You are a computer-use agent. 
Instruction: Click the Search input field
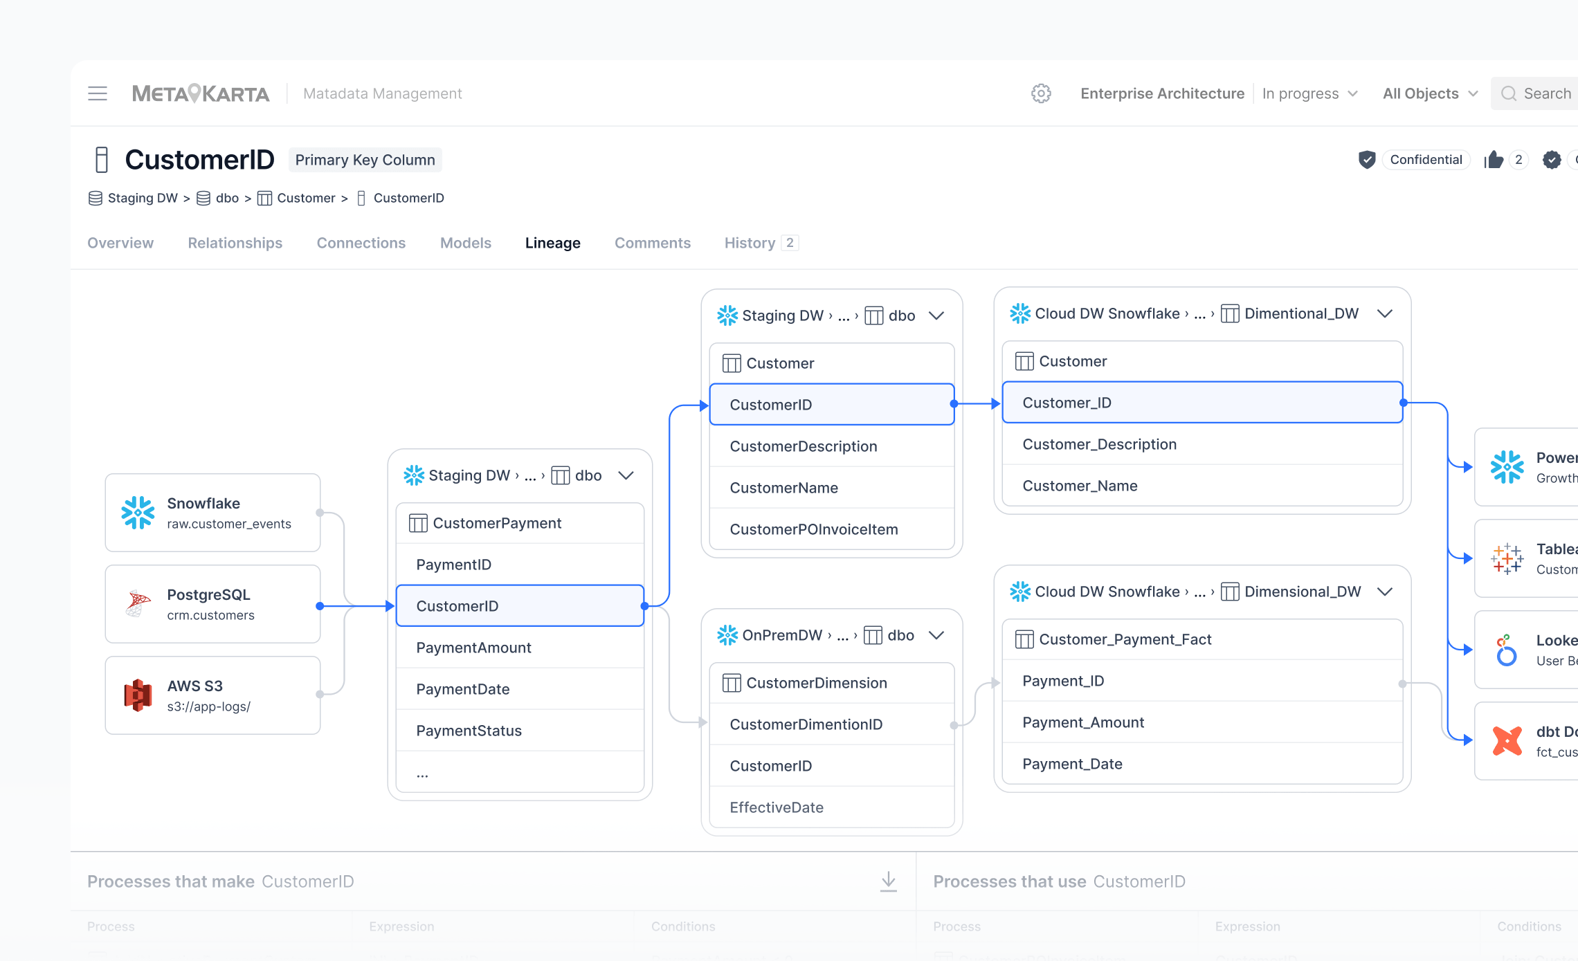1535,93
